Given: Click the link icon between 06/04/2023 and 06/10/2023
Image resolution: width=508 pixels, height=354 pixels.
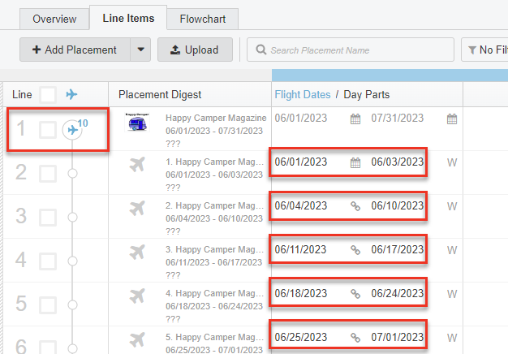Looking at the screenshot, I should coord(355,206).
